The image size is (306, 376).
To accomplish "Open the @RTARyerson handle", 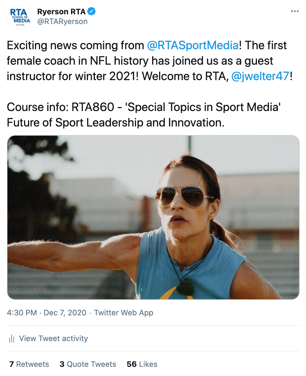I will coord(62,21).
